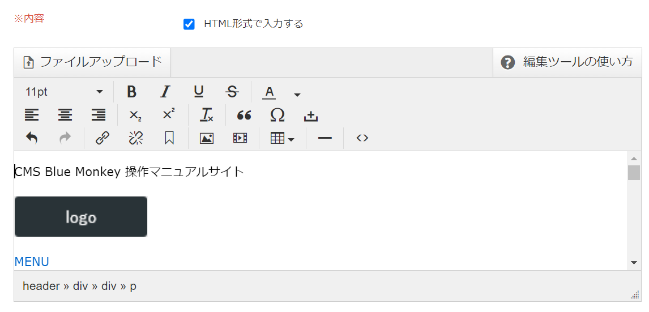This screenshot has width=649, height=312.
Task: Insert a special character with Omega icon
Action: 277,114
